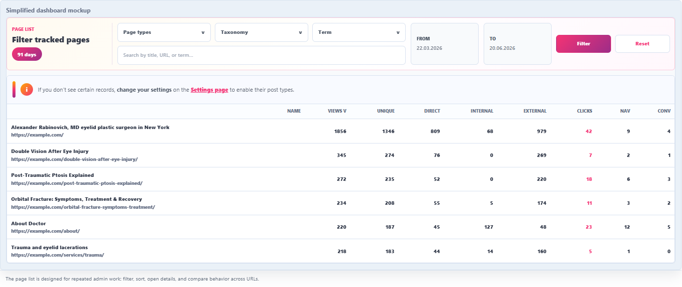Click clicks value 7 for Double Vision

(x=591, y=155)
